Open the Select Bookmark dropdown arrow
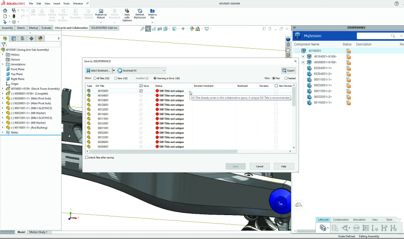404x239 pixels. (113, 70)
